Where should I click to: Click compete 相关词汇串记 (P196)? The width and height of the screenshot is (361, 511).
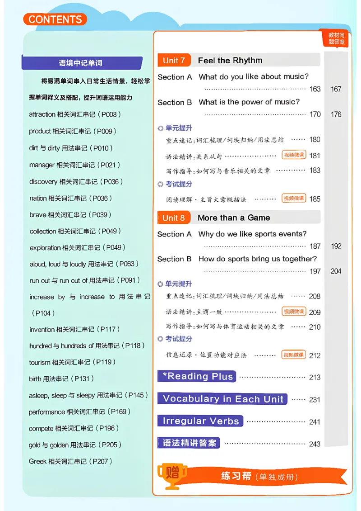click(x=74, y=428)
